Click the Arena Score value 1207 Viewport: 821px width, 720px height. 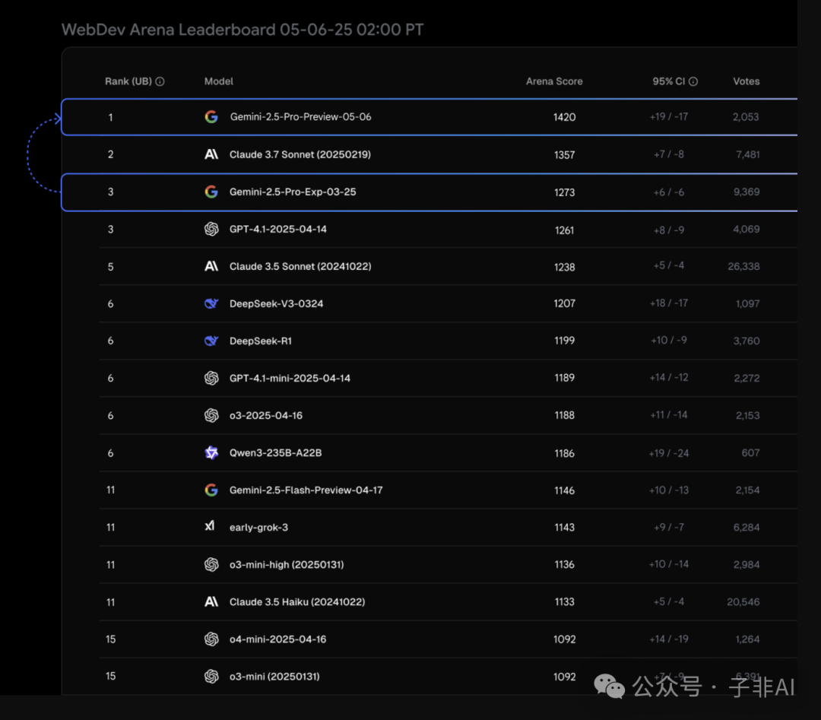pos(564,303)
